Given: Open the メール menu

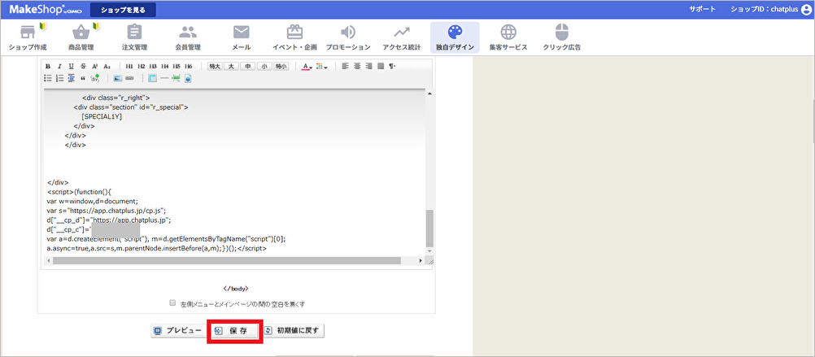Looking at the screenshot, I should 242,37.
